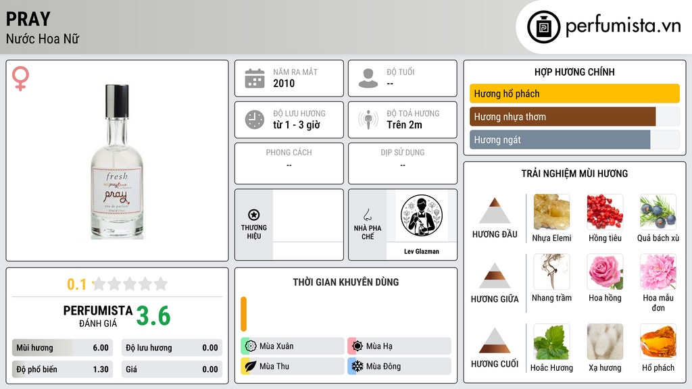Click the Độ phổ biến 1.30 score bar

click(63, 369)
